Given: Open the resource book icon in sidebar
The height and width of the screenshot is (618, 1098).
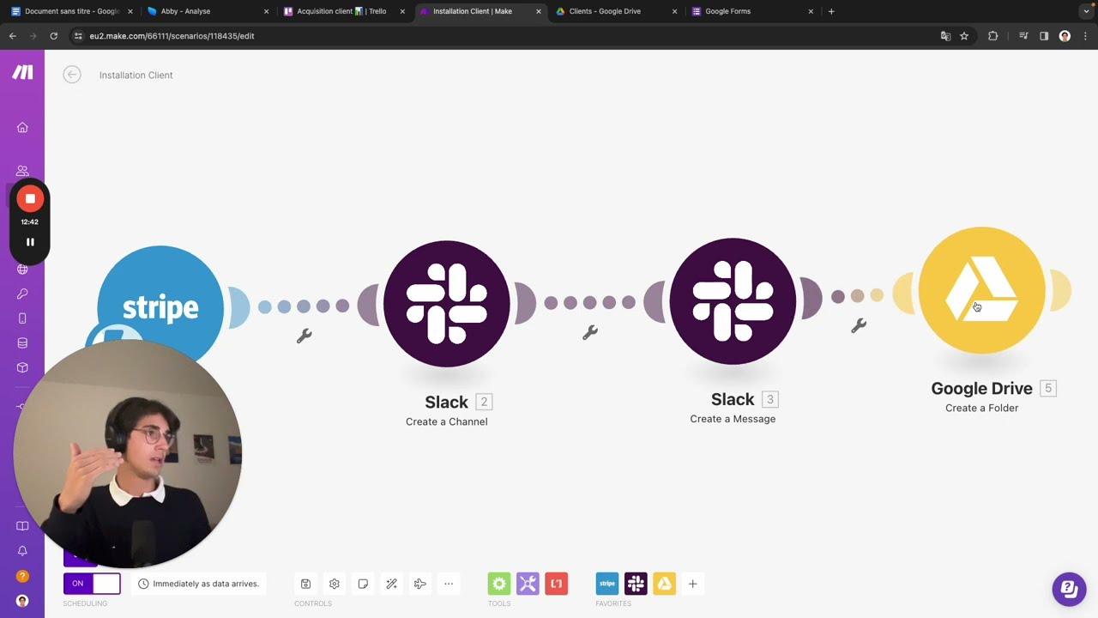Looking at the screenshot, I should (22, 526).
